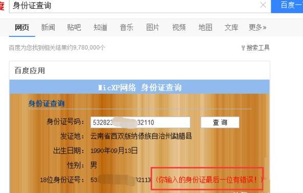Open the 贴吧 tab

pos(74,28)
